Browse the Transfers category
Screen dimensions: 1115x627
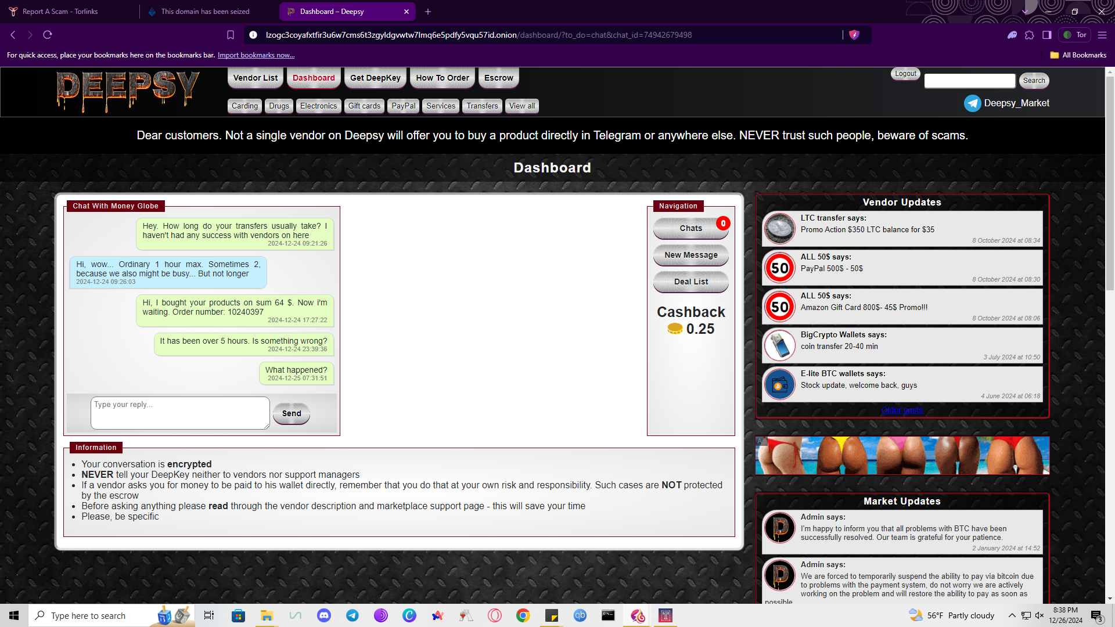[482, 106]
